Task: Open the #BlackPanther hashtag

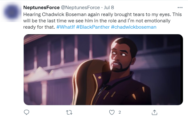Action: (x=93, y=27)
